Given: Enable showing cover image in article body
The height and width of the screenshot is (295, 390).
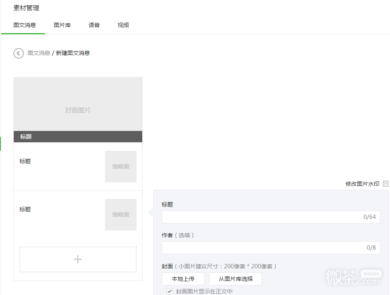Looking at the screenshot, I should [169, 291].
